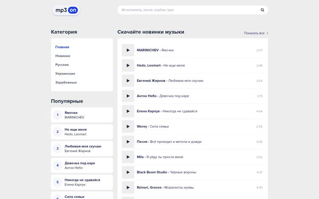Select Новинки category
Viewport: 319px width, 199px height.
point(62,56)
